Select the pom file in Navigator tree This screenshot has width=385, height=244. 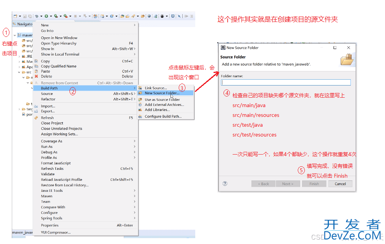(x=27, y=114)
